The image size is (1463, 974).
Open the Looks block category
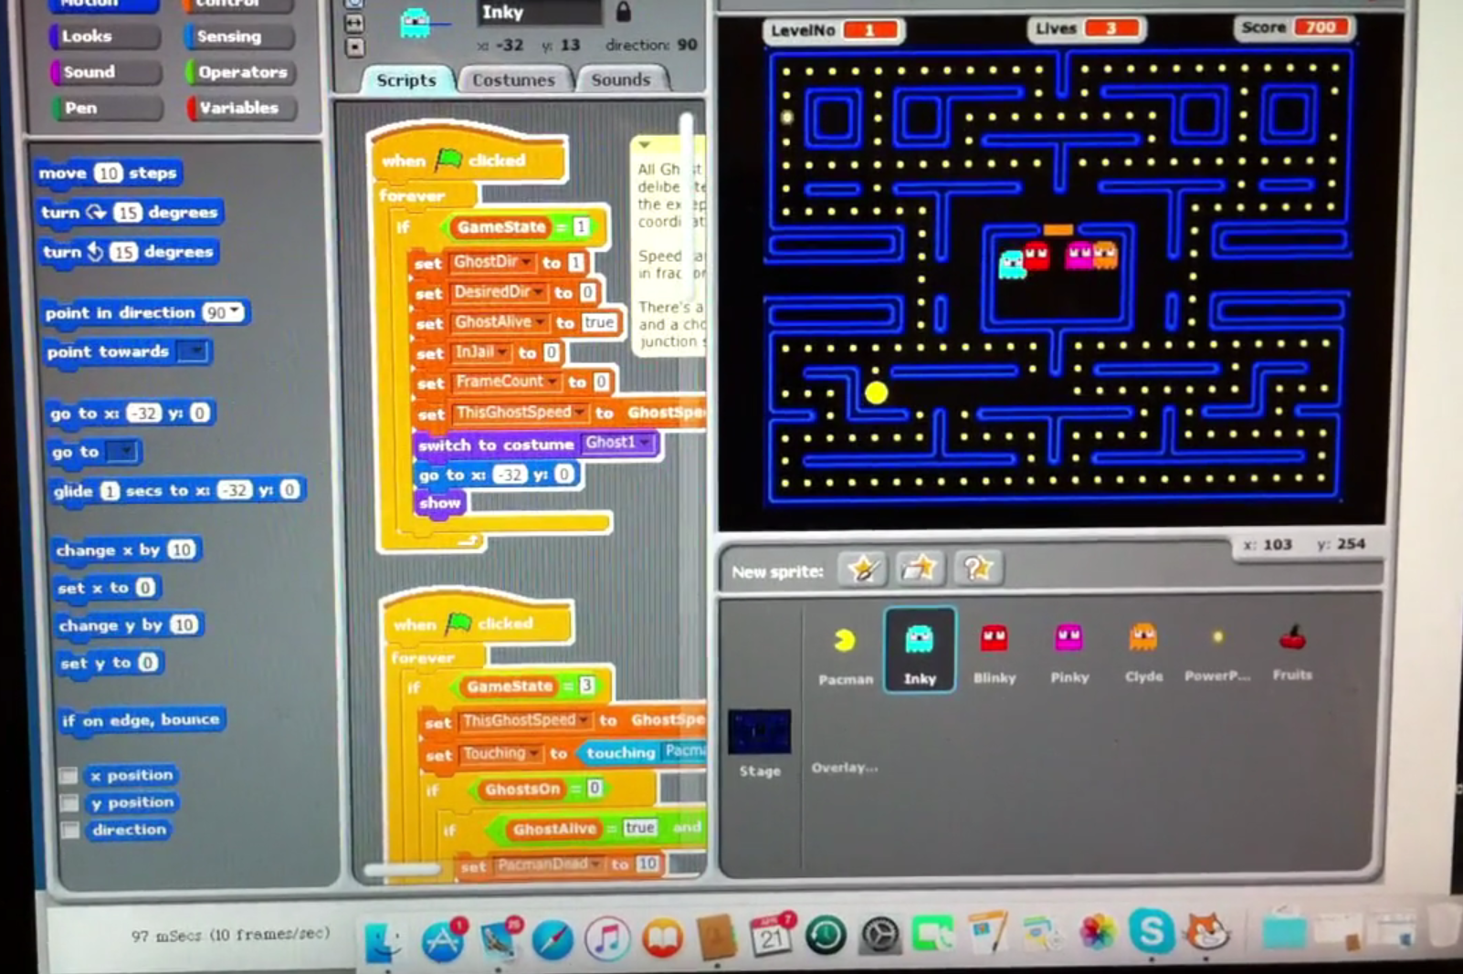[x=105, y=37]
